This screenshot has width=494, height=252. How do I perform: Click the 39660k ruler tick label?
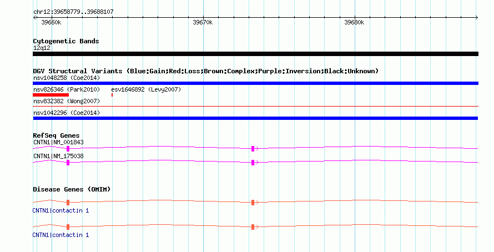(x=51, y=22)
